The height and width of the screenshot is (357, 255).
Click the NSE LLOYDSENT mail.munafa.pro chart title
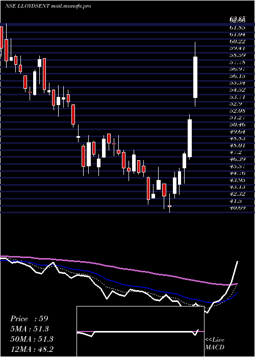coord(48,6)
